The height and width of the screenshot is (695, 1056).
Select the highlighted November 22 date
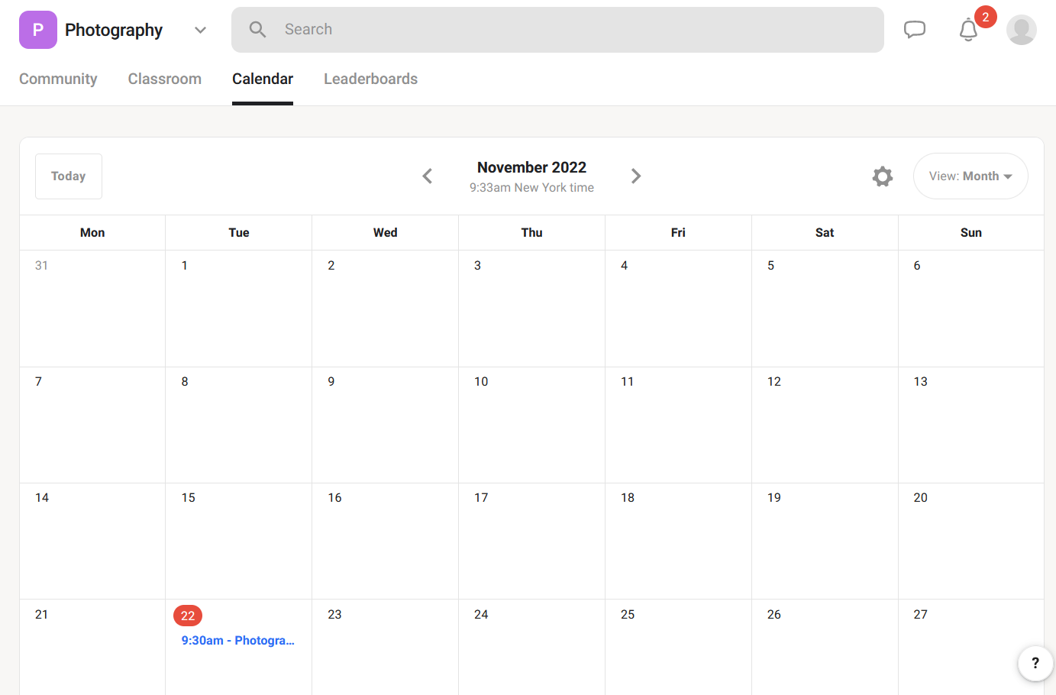click(188, 615)
